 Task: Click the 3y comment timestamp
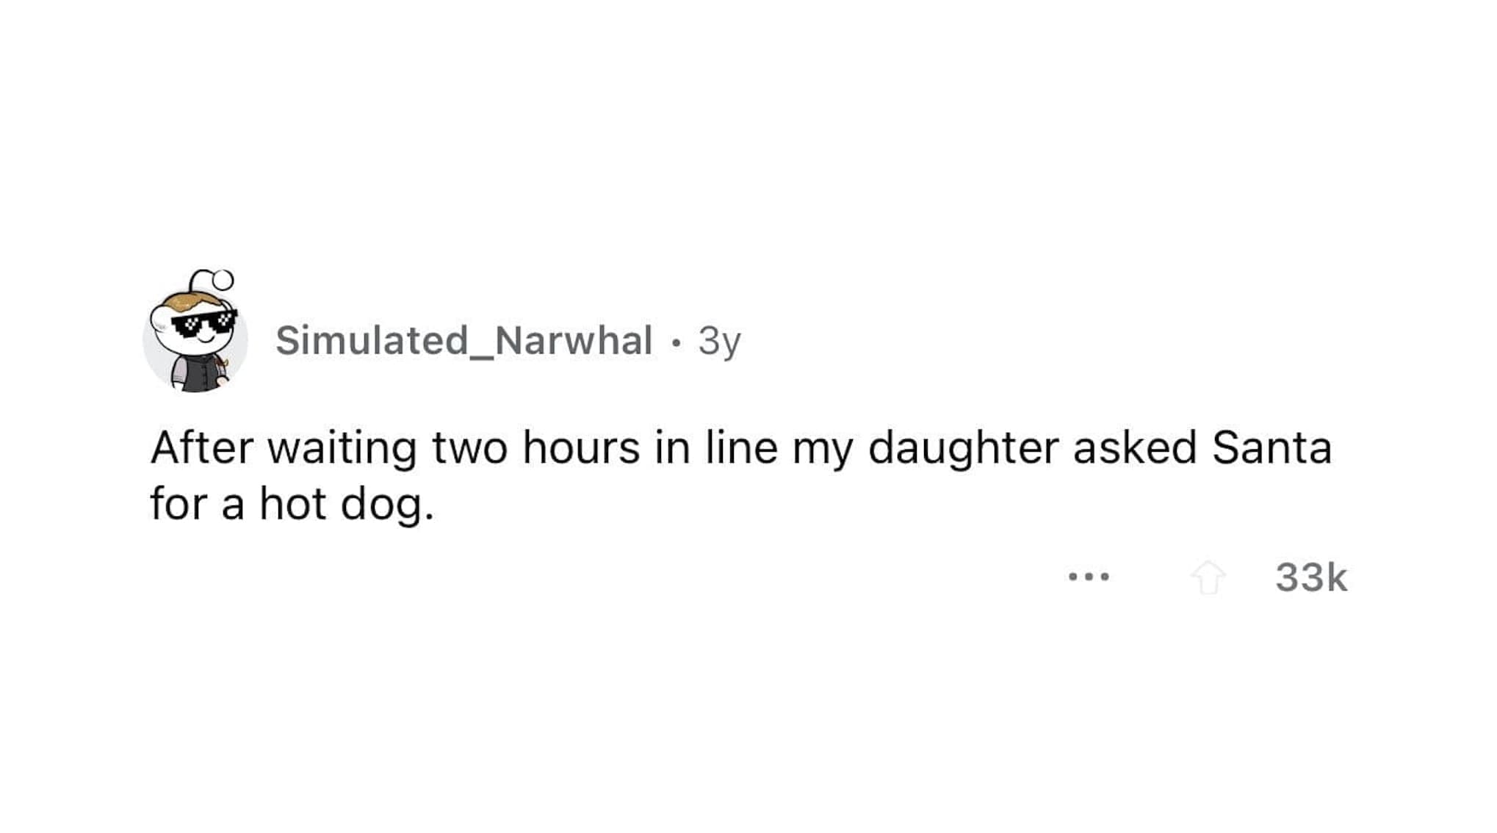719,341
